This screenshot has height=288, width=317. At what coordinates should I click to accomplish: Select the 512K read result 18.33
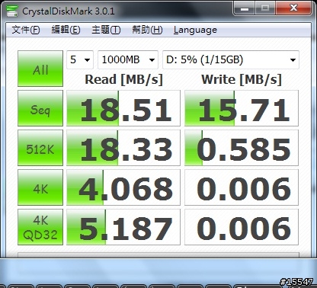point(123,148)
